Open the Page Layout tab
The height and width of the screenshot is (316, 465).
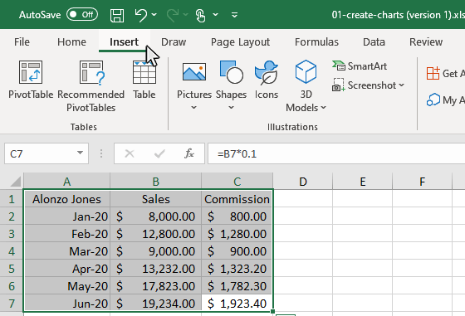[x=240, y=41]
